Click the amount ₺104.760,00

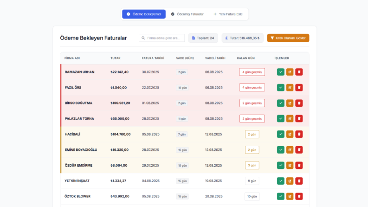click(120, 134)
